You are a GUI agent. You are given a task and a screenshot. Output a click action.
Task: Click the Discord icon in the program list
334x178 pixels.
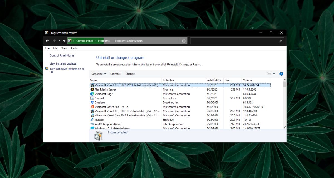coord(93,98)
